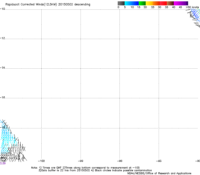Click the -16 latitude axis label
Screen dimensions: 200x175
2,97
